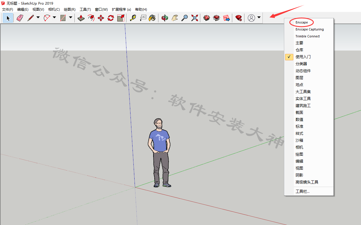Click the user account sign-in icon
This screenshot has width=361, height=225.
point(251,18)
